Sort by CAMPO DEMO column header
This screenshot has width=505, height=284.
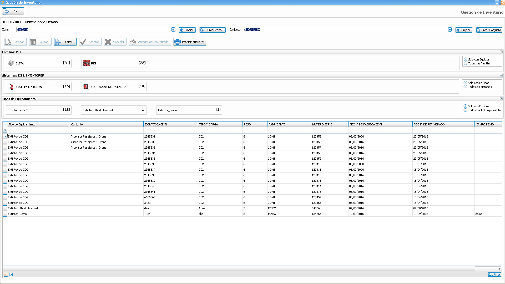pyautogui.click(x=488, y=124)
